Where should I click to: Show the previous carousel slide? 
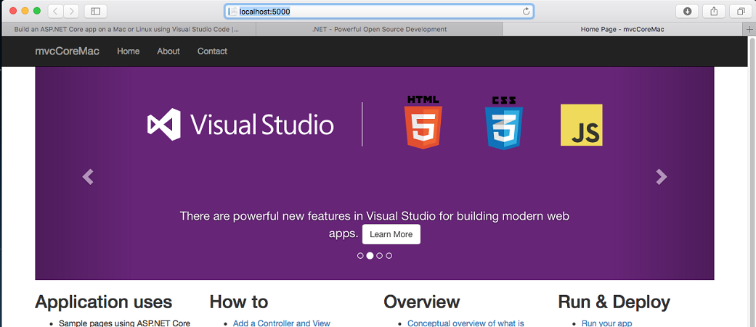(x=88, y=177)
